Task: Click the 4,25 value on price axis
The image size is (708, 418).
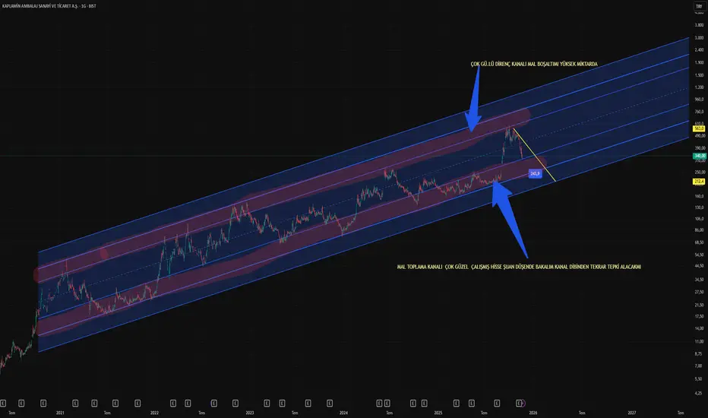Action: 699,393
